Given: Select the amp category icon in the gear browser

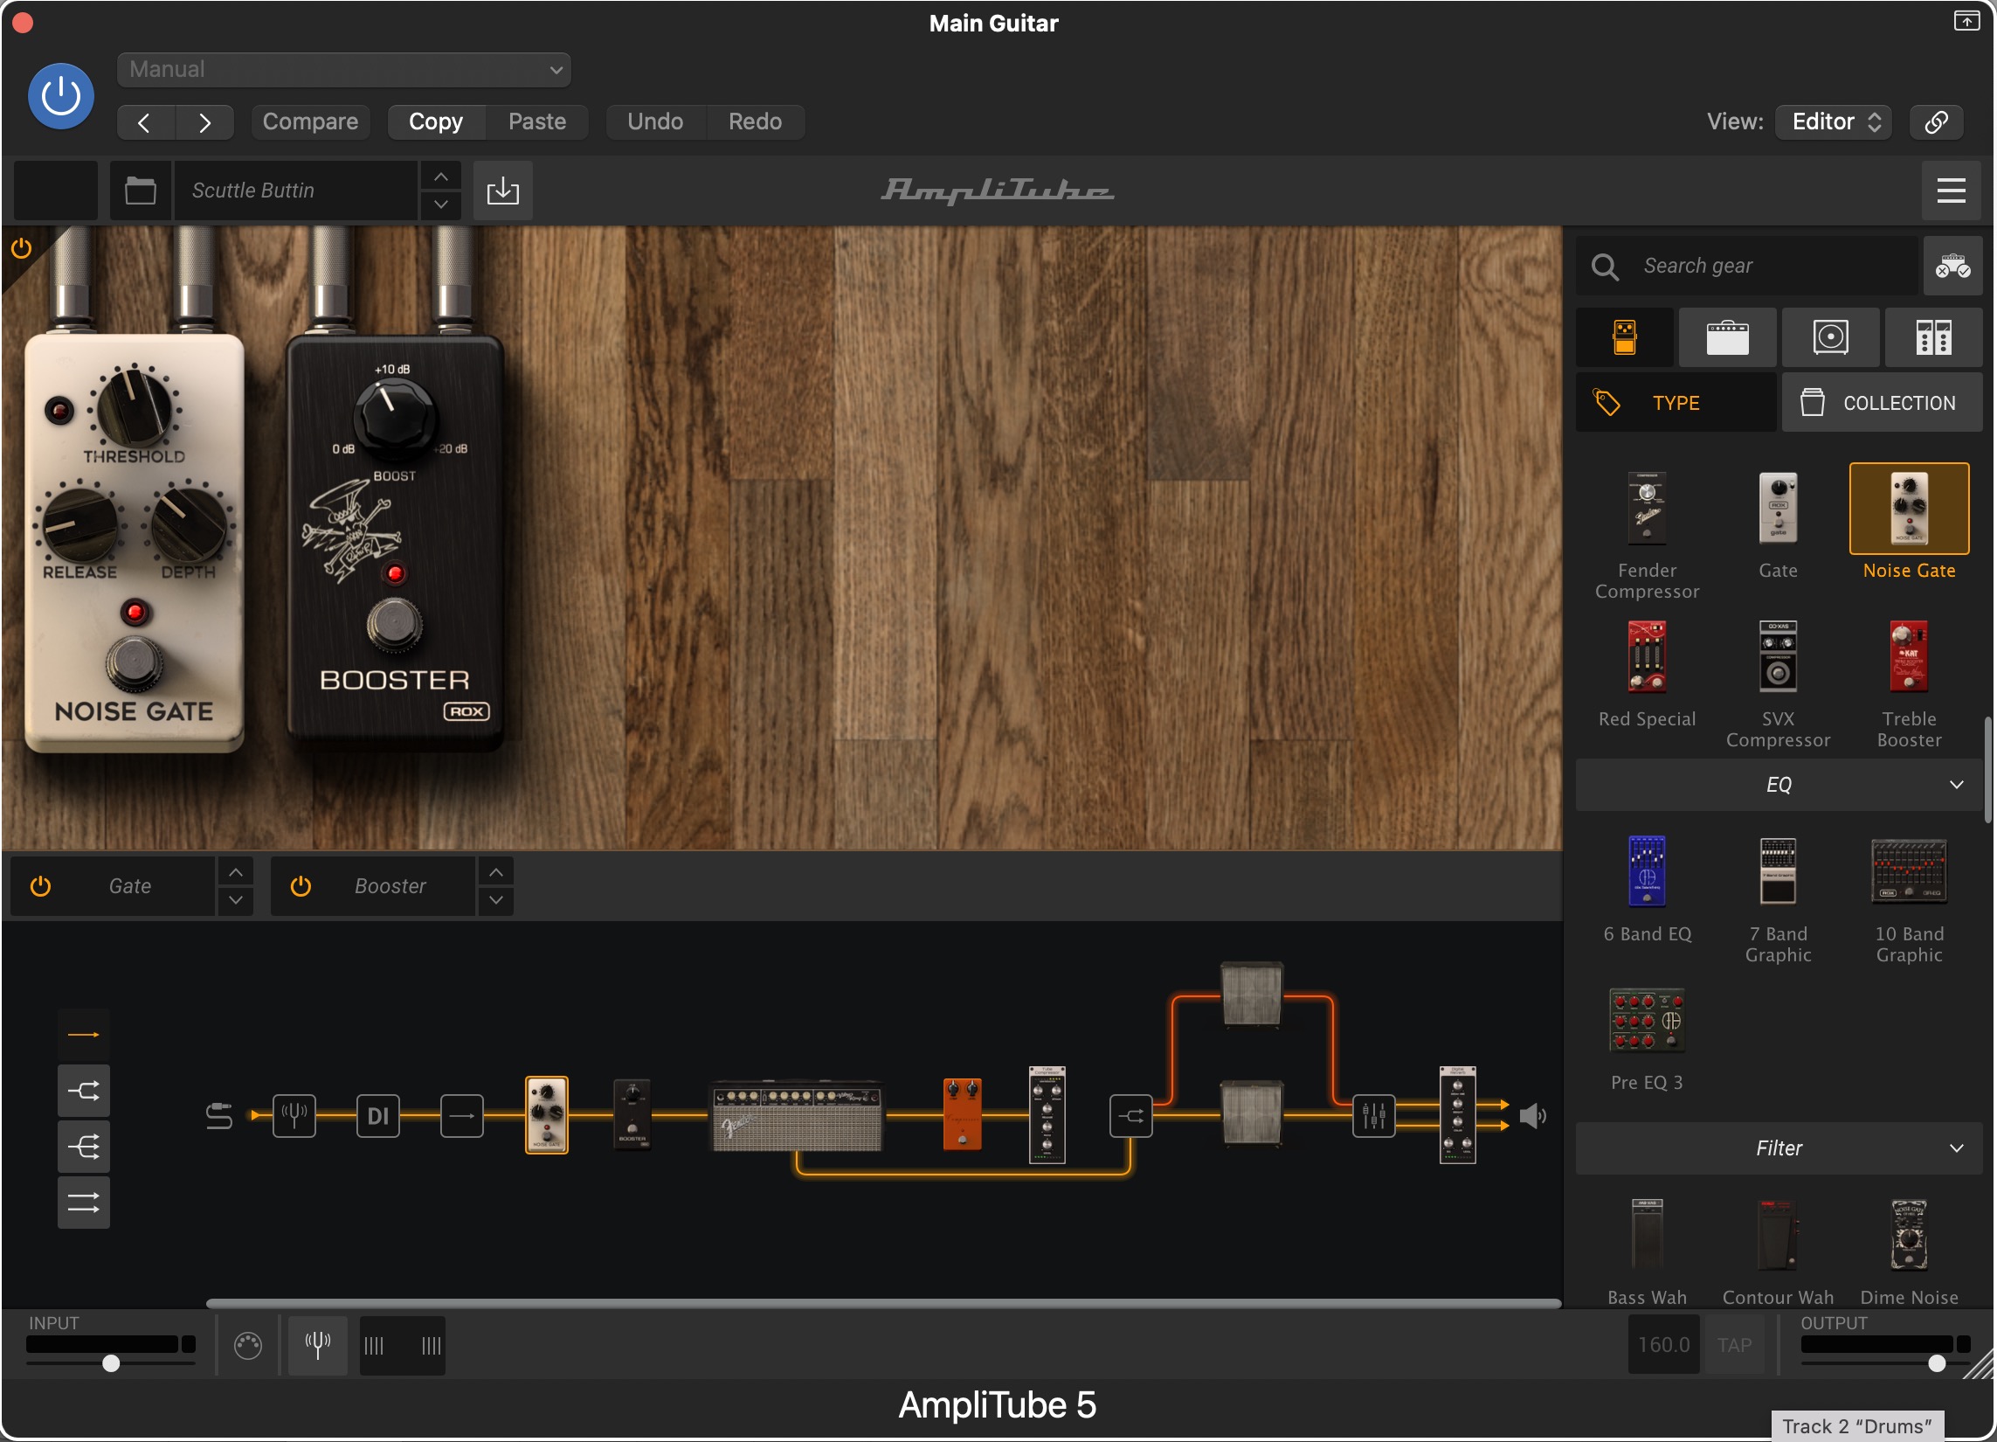Looking at the screenshot, I should tap(1727, 337).
